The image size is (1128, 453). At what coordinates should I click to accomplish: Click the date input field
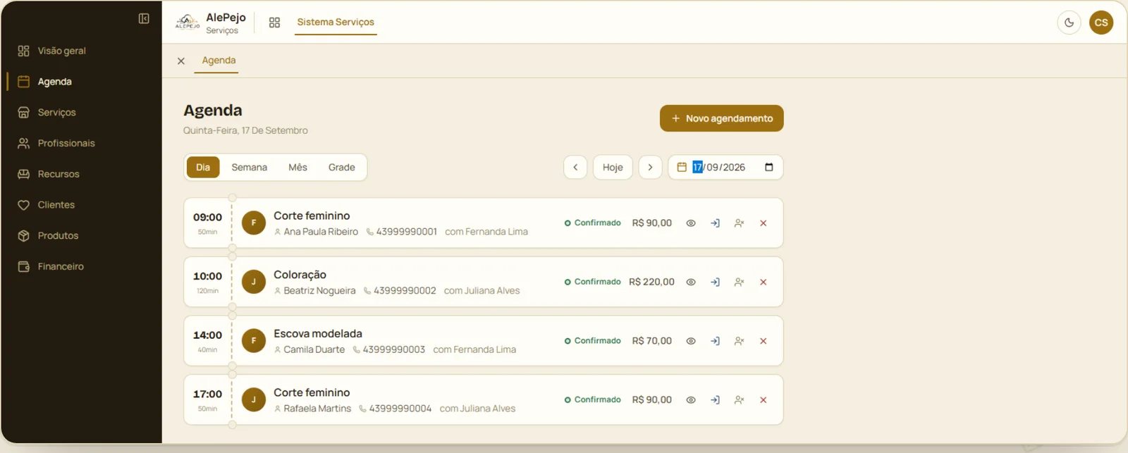725,167
